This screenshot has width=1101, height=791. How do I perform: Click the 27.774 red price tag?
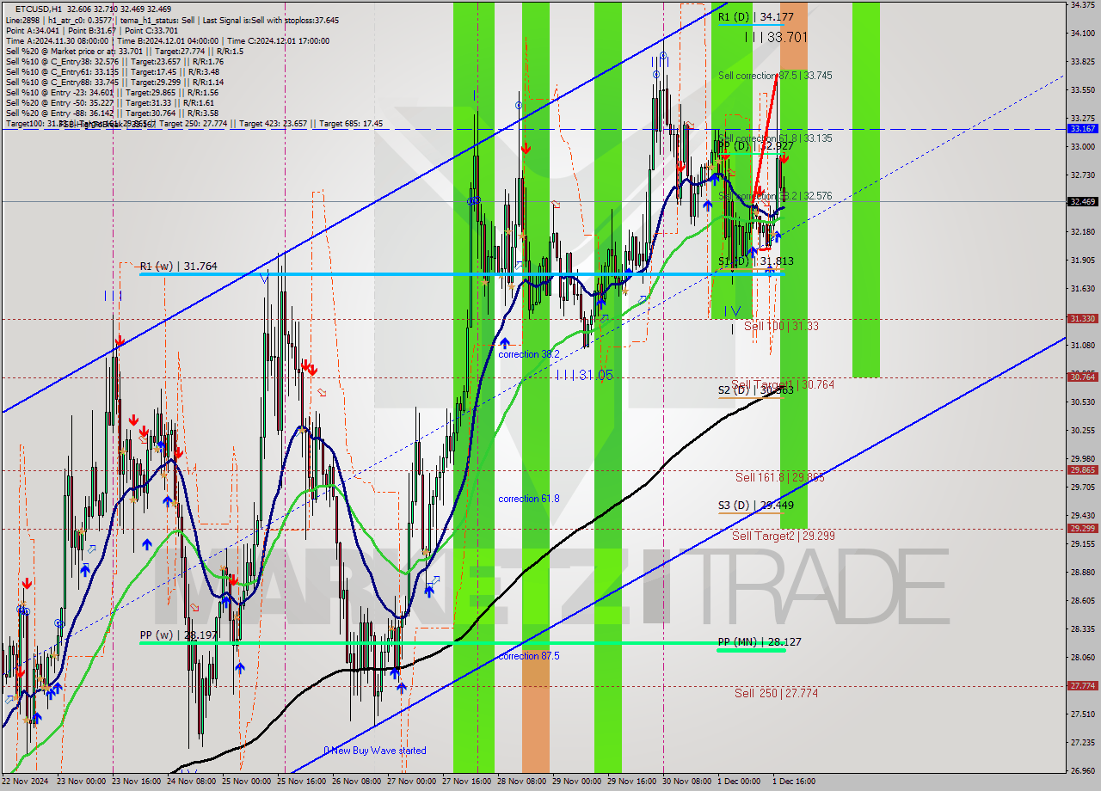click(x=1082, y=685)
